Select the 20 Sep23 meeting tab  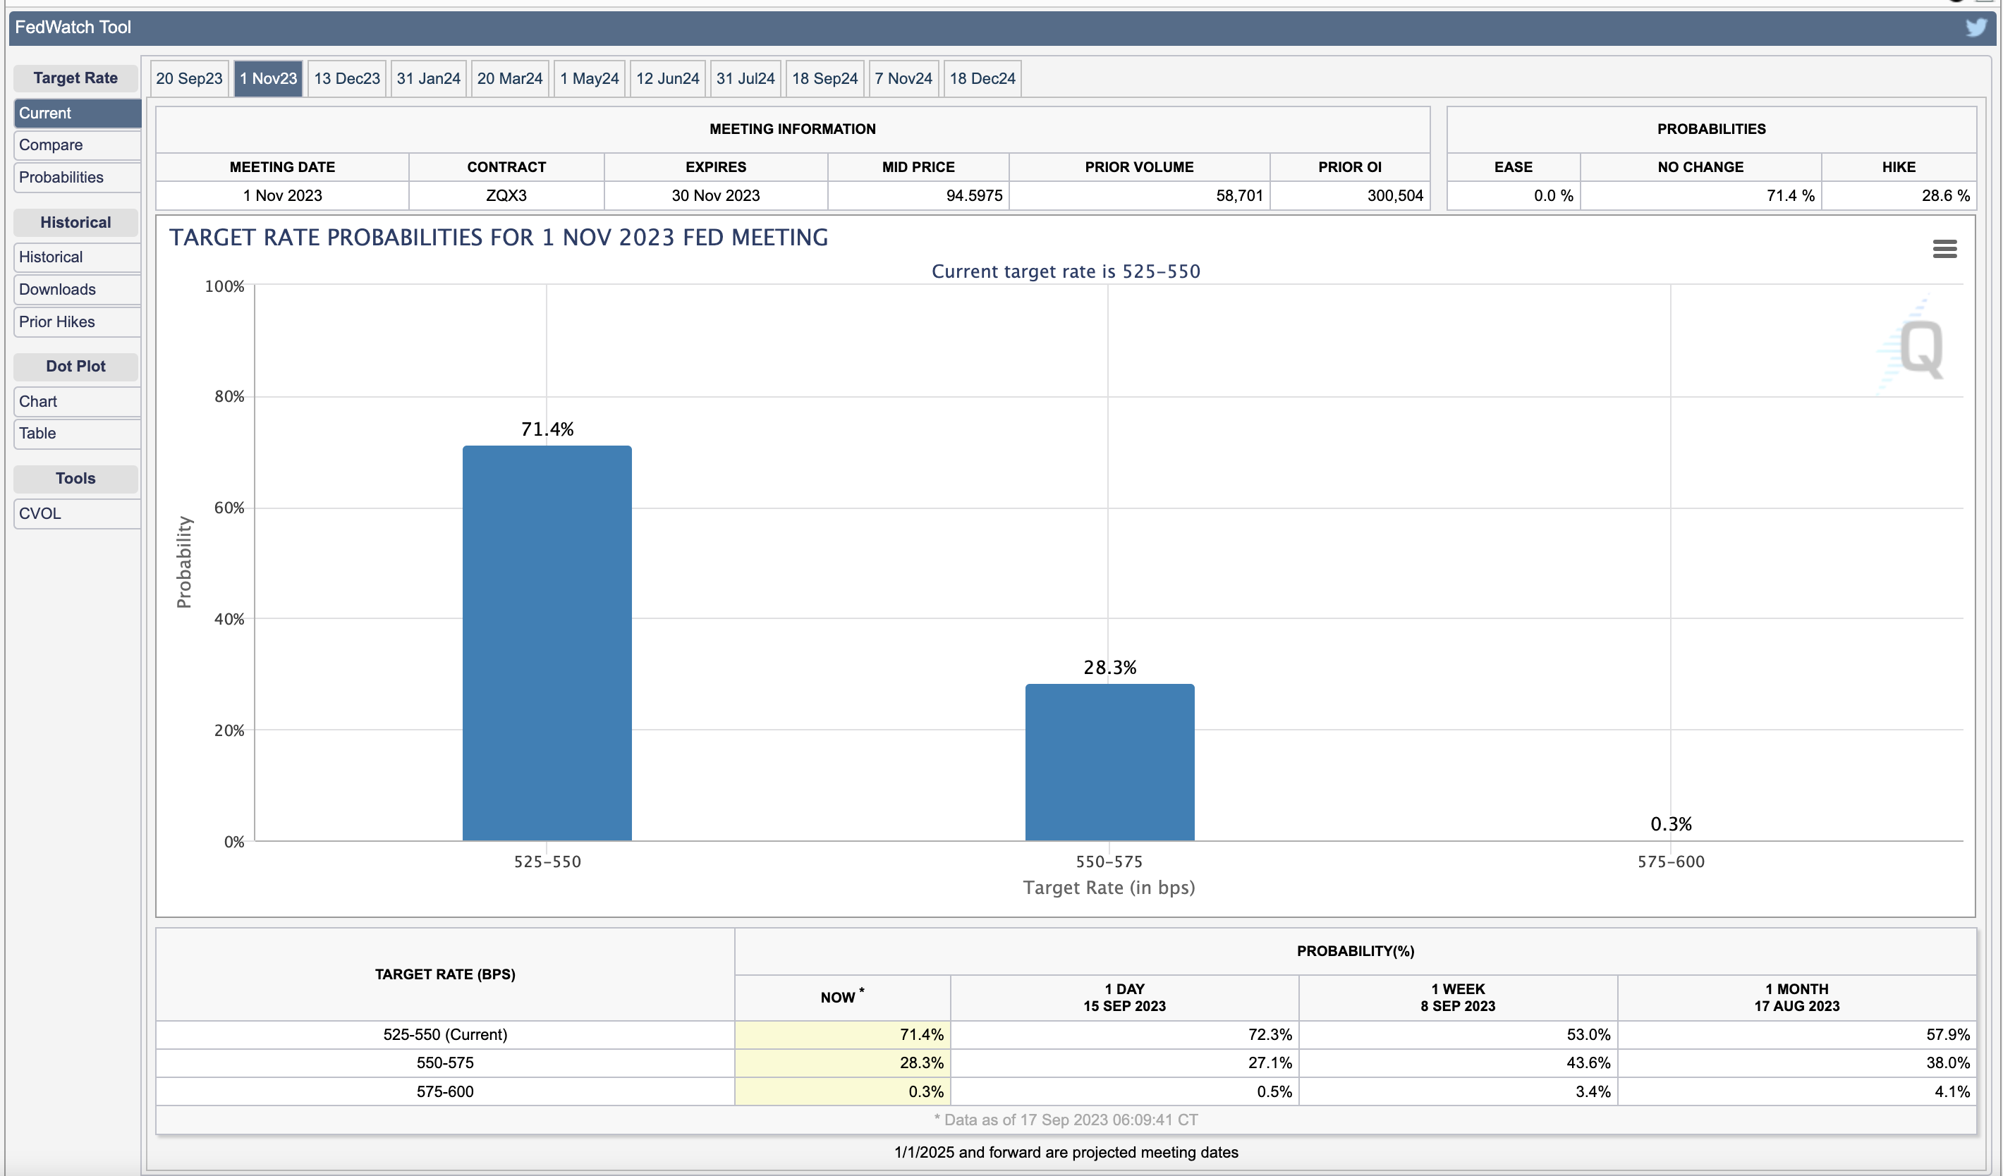pyautogui.click(x=189, y=79)
